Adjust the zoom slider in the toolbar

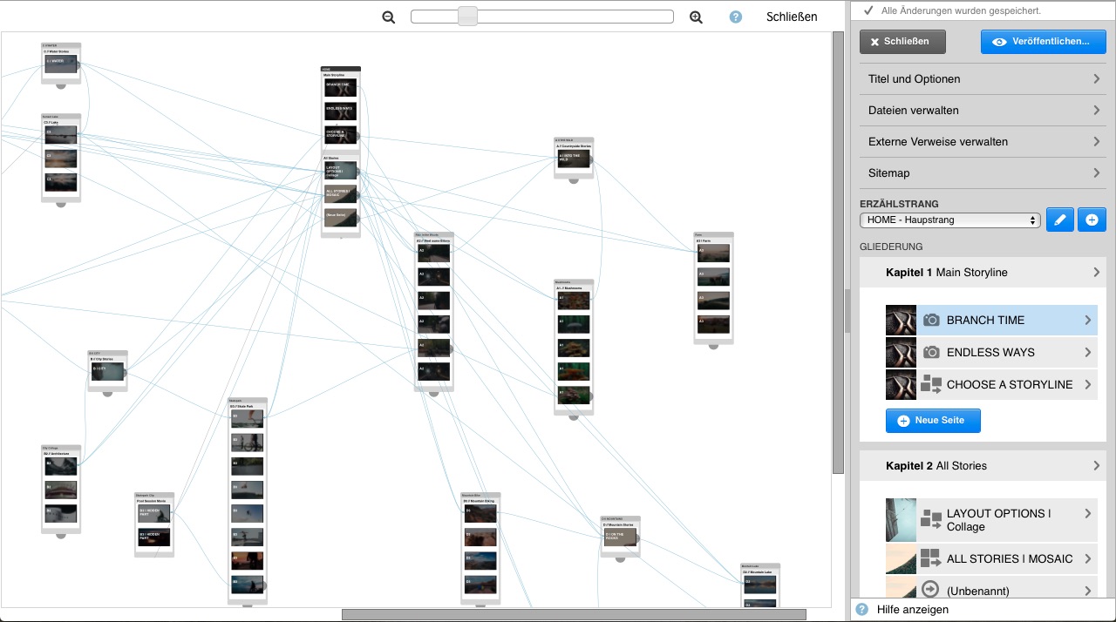tap(467, 17)
